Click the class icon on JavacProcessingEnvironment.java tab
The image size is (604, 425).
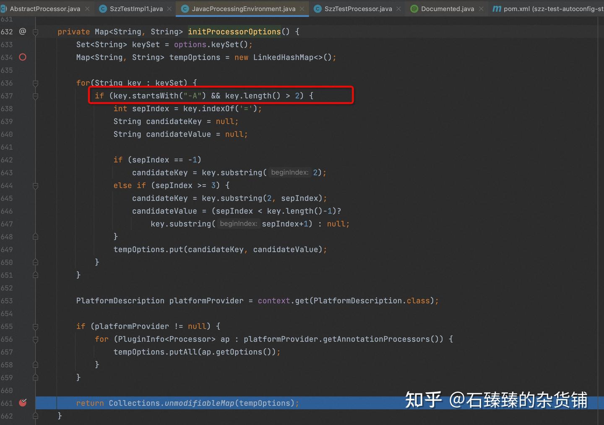[185, 8]
